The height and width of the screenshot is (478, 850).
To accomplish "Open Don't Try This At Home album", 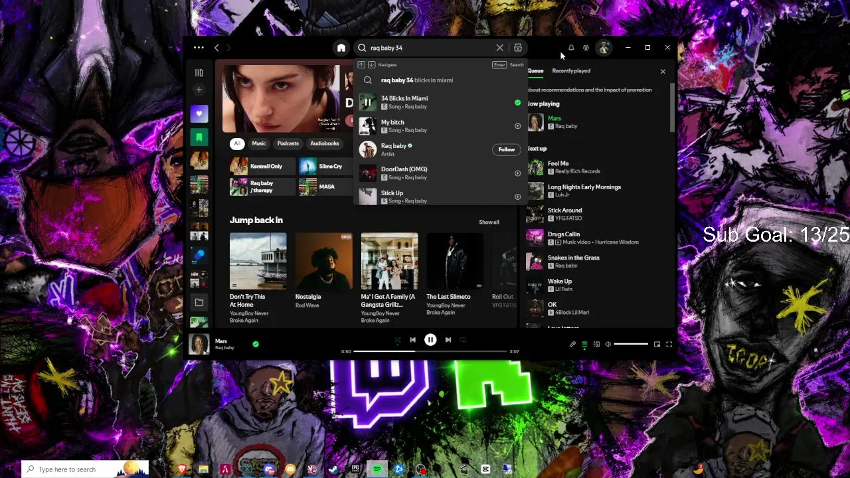I will pyautogui.click(x=258, y=278).
